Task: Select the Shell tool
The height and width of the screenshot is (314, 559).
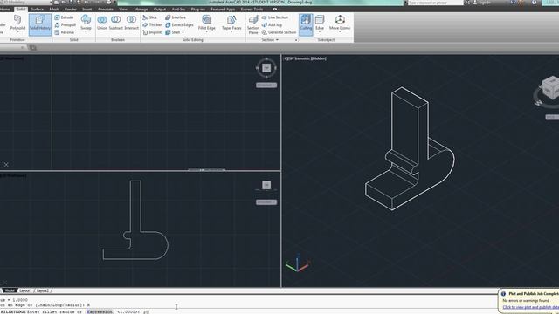Action: coord(173,32)
